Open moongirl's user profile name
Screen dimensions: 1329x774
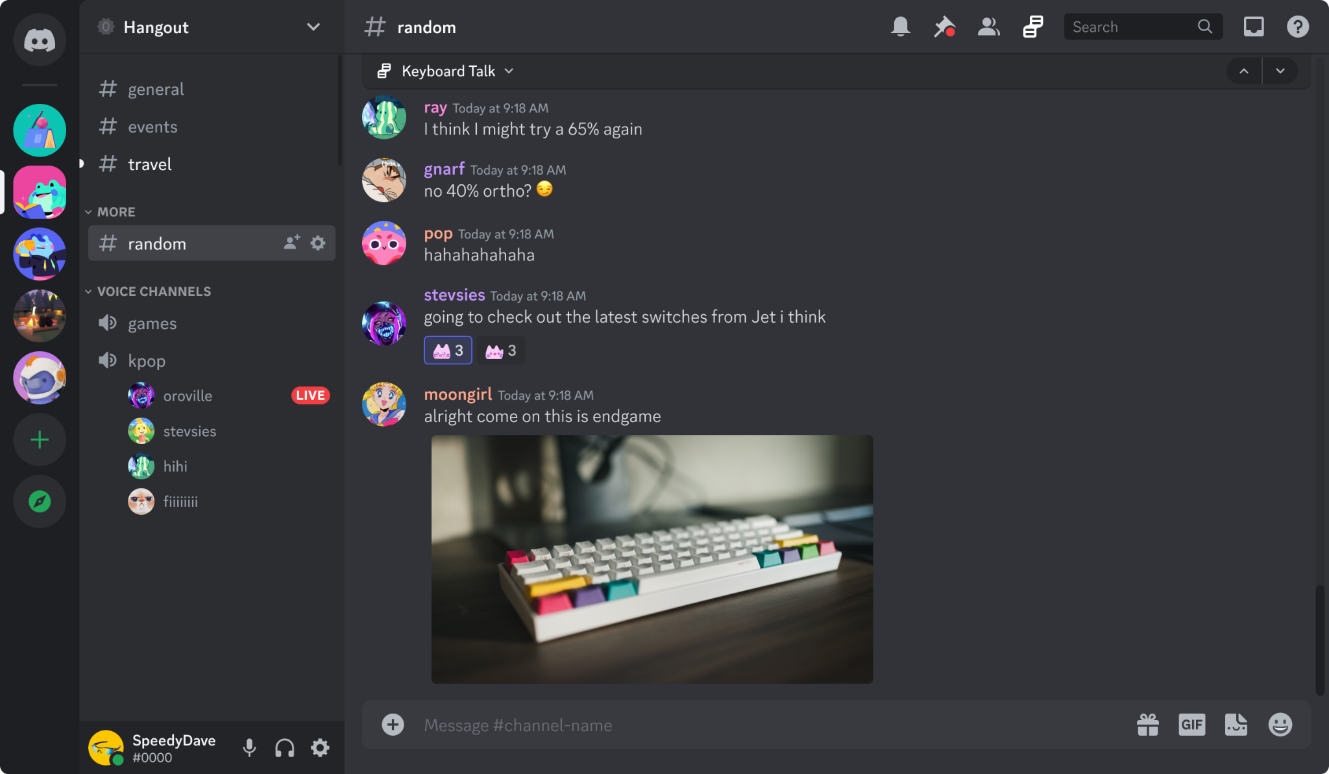coord(457,394)
